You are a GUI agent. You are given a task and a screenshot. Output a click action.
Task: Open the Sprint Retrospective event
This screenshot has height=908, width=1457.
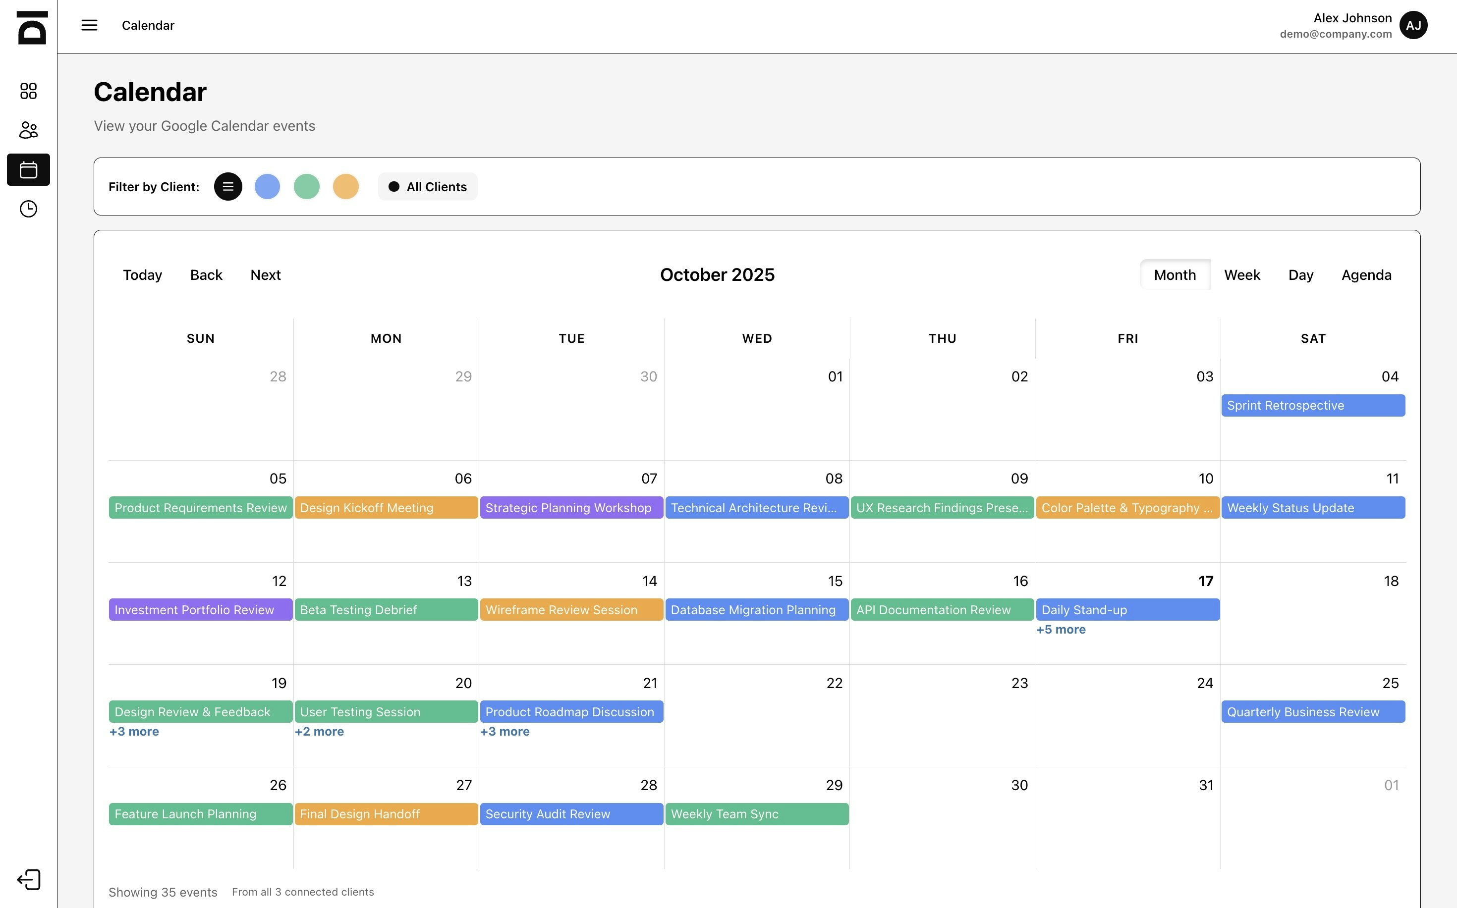point(1312,405)
